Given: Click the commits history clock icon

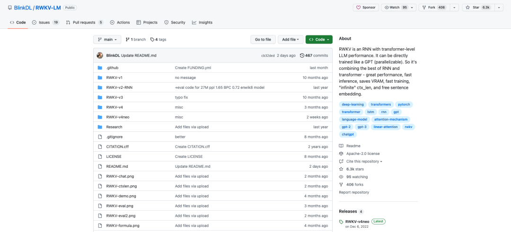Looking at the screenshot, I should pos(302,55).
